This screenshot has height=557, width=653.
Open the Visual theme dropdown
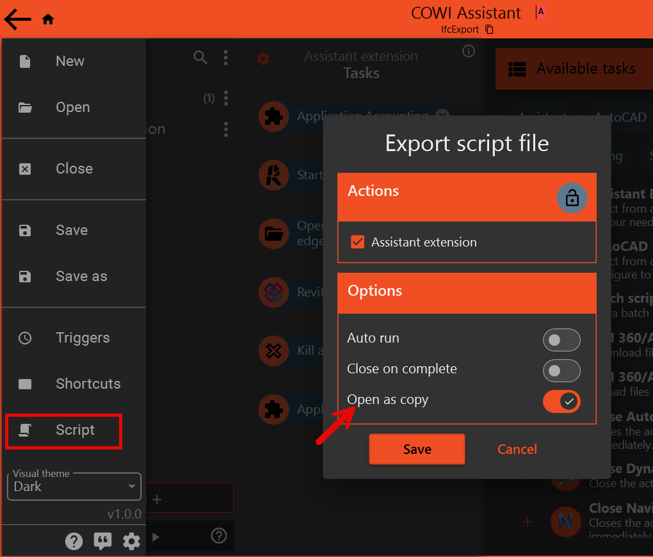pyautogui.click(x=74, y=487)
